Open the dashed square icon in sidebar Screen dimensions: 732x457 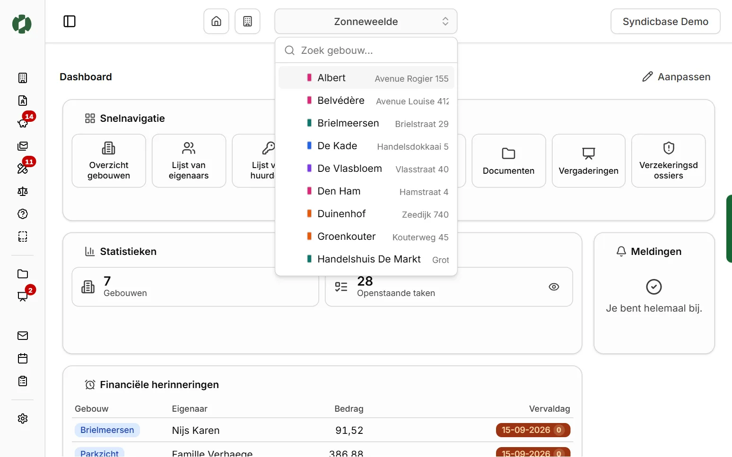[x=23, y=237]
